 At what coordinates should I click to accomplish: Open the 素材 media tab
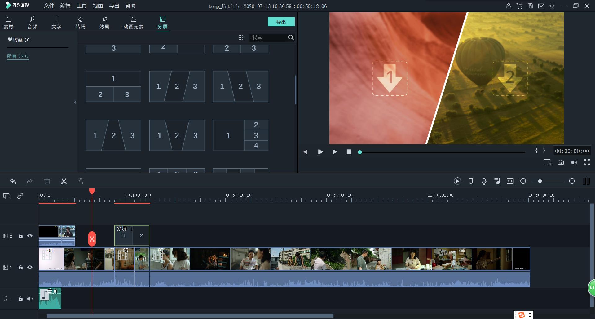(8, 23)
